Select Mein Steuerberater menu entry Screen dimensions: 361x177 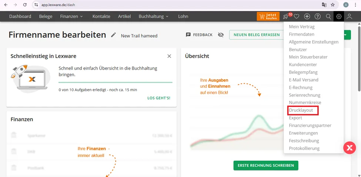[308, 57]
